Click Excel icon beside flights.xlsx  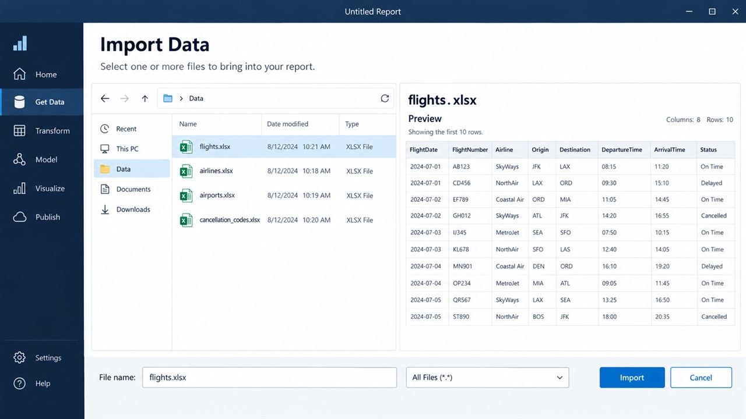click(x=186, y=147)
